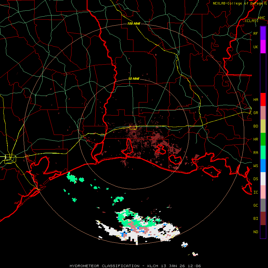Click the GC ground clutter gray swatch
Screen dimensions: 268x268
263,205
